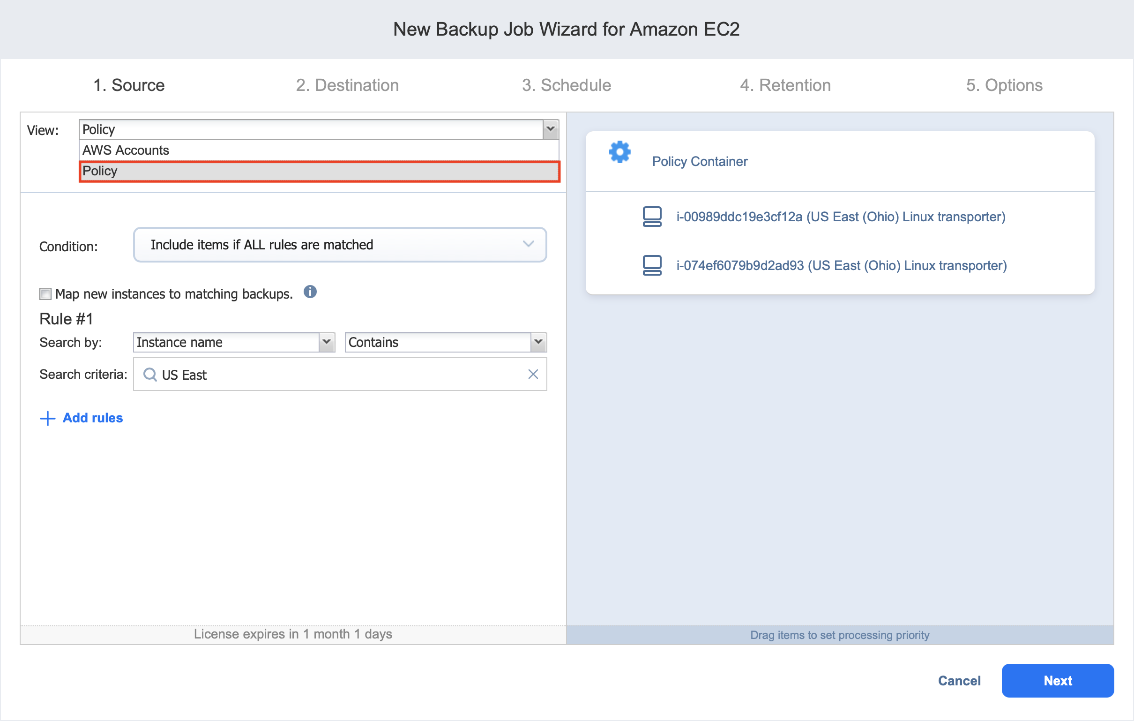Click the second instance's computer icon

(652, 265)
